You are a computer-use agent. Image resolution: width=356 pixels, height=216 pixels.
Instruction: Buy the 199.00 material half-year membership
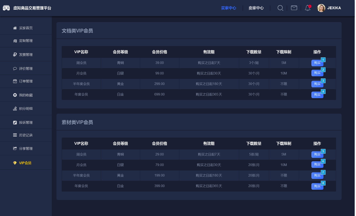pos(317,175)
